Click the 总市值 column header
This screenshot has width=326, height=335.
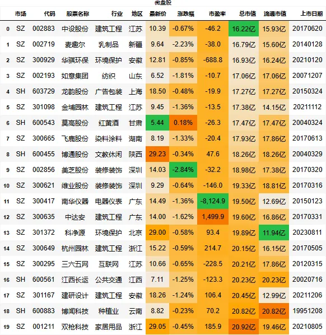point(248,14)
